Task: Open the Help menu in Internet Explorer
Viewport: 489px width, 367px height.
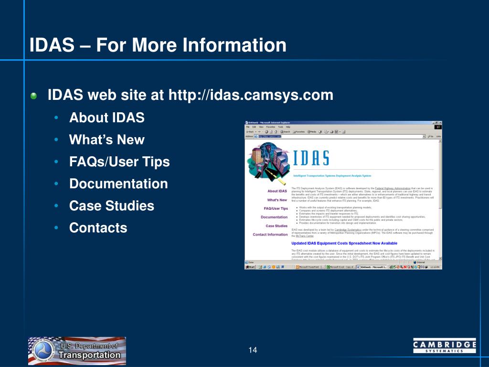Action: (x=288, y=127)
